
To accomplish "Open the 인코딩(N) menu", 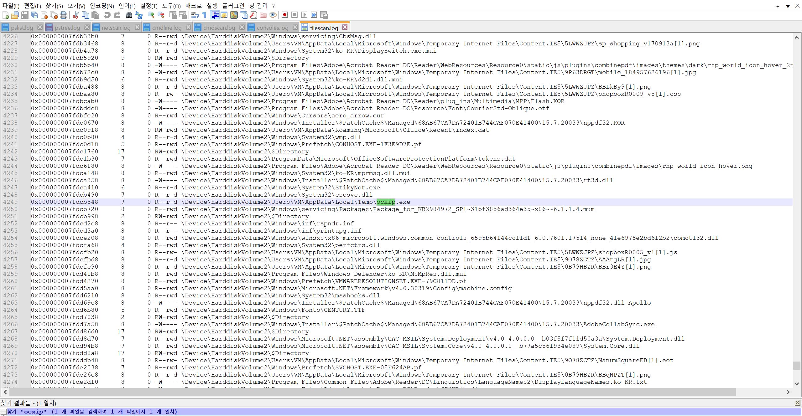I will click(x=102, y=6).
